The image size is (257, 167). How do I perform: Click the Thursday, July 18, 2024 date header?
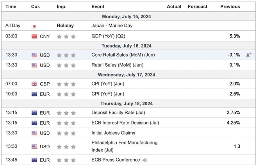click(127, 104)
